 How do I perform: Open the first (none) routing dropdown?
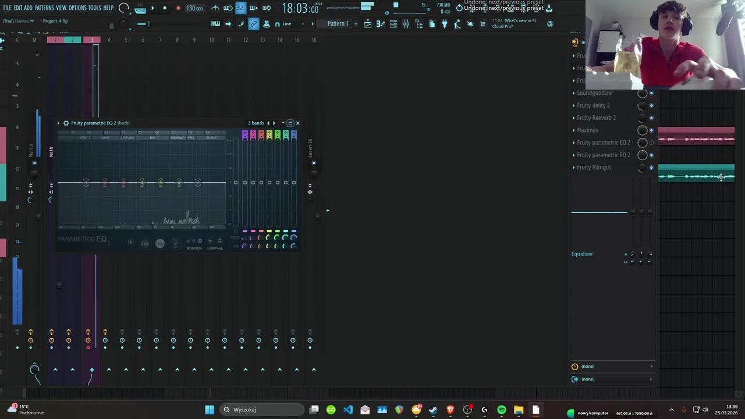(612, 367)
